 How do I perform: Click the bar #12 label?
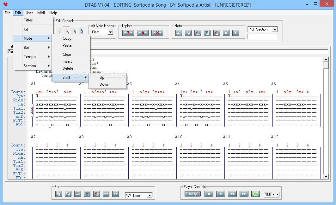pyautogui.click(x=275, y=137)
